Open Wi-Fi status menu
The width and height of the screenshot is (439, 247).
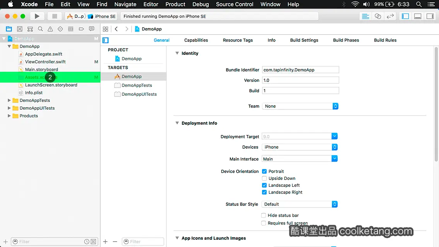(x=355, y=4)
